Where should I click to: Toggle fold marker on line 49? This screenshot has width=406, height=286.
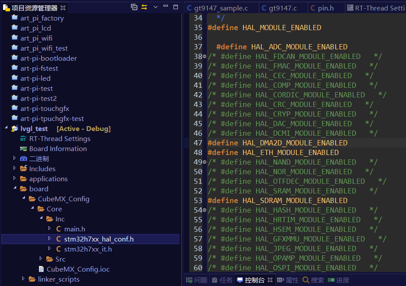pyautogui.click(x=205, y=162)
